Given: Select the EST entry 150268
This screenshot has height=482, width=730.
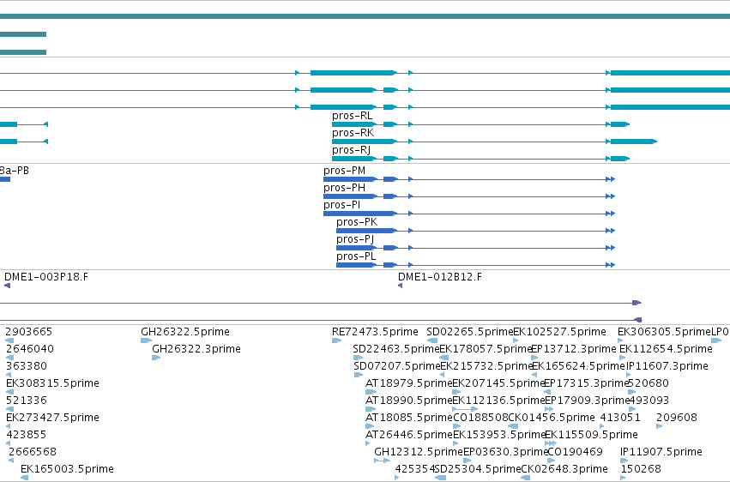Looking at the screenshot, I should pyautogui.click(x=641, y=469).
